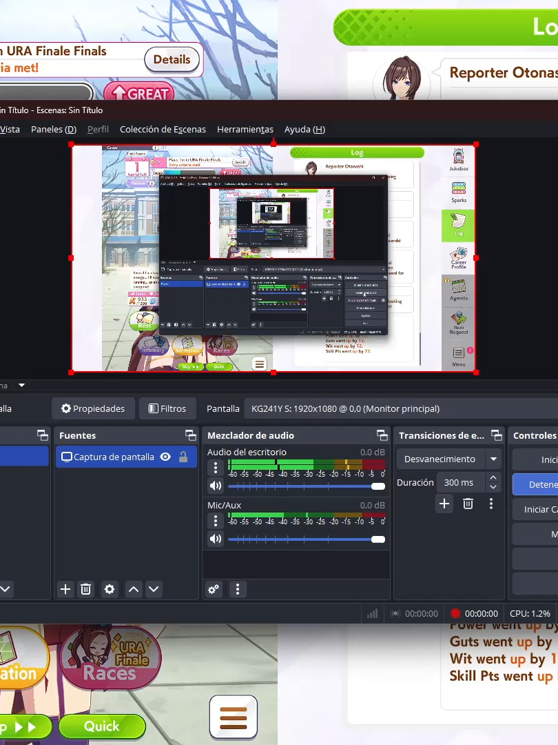Click the signal bars status icon
The image size is (558, 745).
point(373,613)
